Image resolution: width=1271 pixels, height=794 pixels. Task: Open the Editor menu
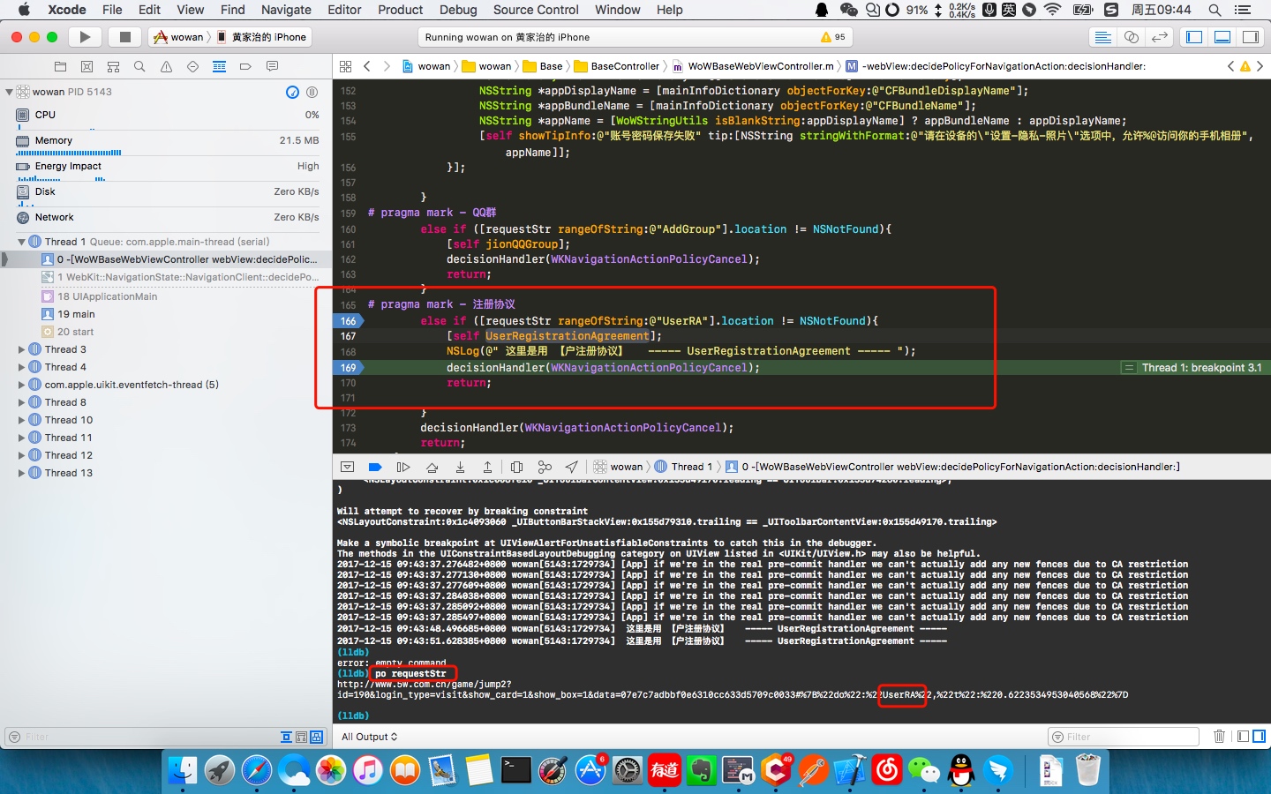coord(344,10)
